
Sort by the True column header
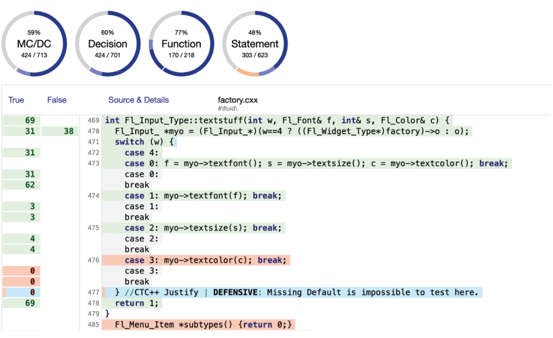coord(16,100)
